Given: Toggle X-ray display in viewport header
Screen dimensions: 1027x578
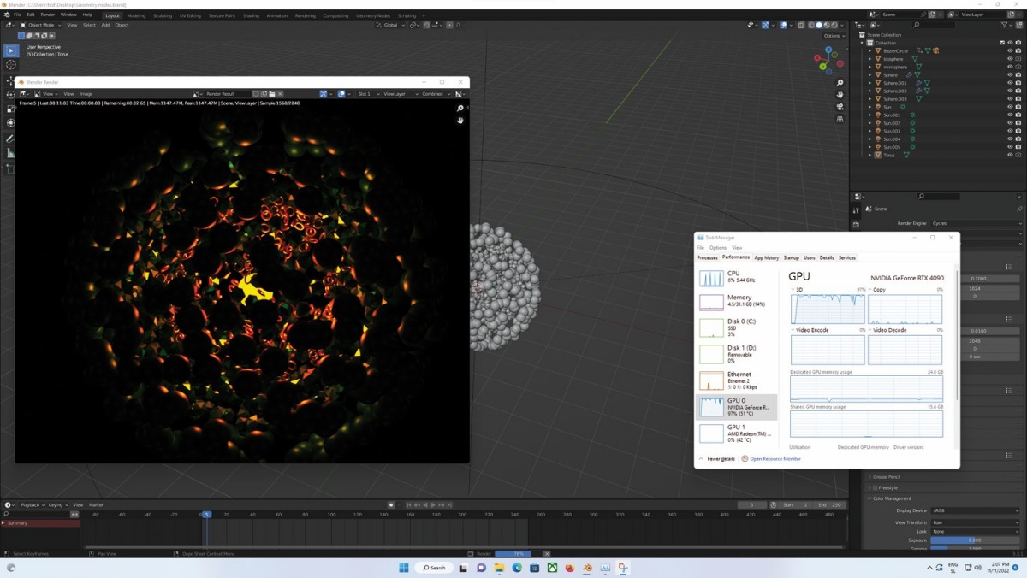Looking at the screenshot, I should click(801, 25).
